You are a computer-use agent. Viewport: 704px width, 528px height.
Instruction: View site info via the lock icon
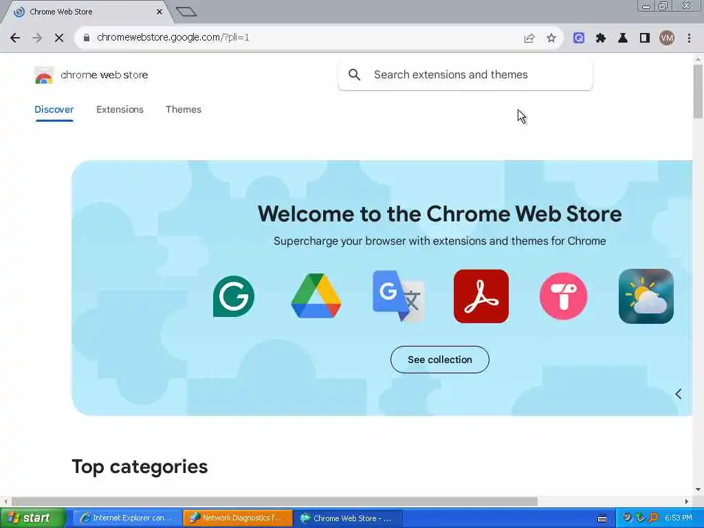pos(86,38)
